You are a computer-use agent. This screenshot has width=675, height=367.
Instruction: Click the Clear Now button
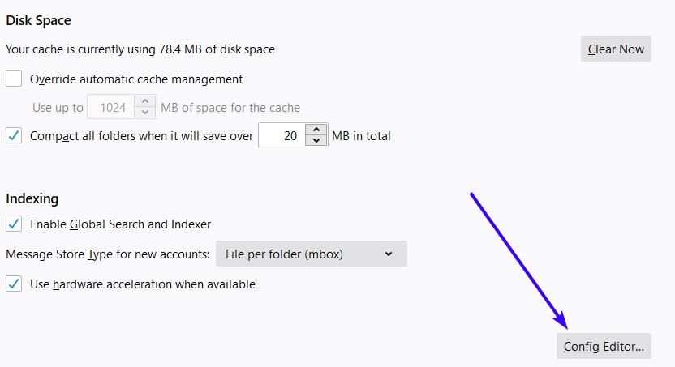(x=616, y=49)
